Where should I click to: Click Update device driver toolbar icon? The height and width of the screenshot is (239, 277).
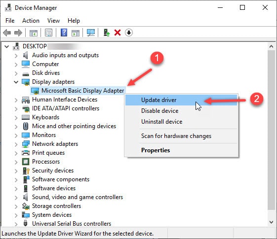point(107,33)
